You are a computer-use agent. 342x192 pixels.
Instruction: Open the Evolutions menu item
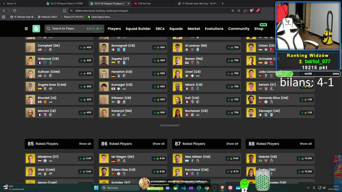(x=214, y=29)
